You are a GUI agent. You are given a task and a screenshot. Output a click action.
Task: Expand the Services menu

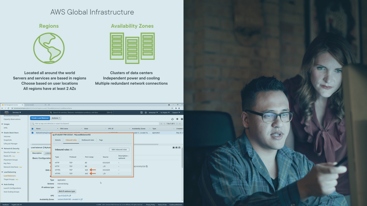(17, 112)
